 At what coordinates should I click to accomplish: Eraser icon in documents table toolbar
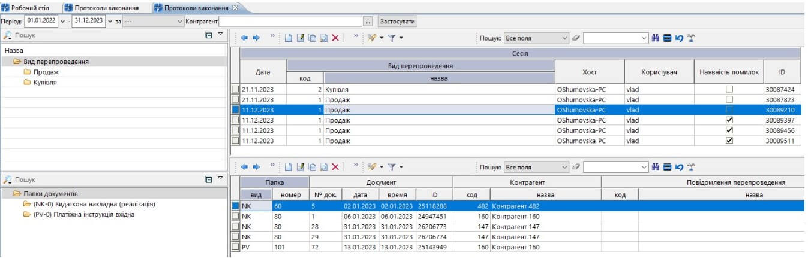coord(576,167)
